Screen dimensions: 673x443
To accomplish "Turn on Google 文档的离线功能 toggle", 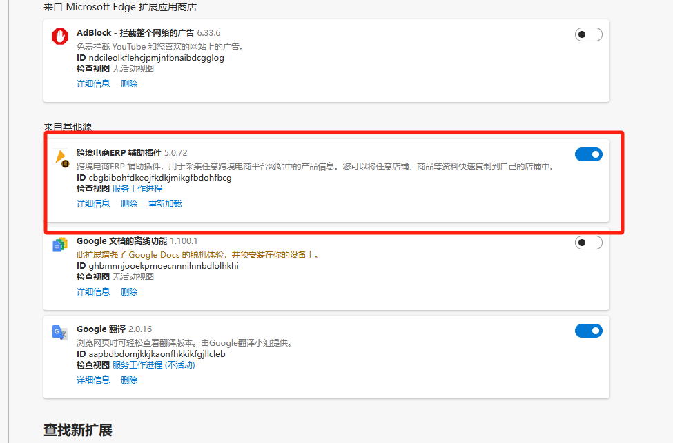I will (x=588, y=243).
